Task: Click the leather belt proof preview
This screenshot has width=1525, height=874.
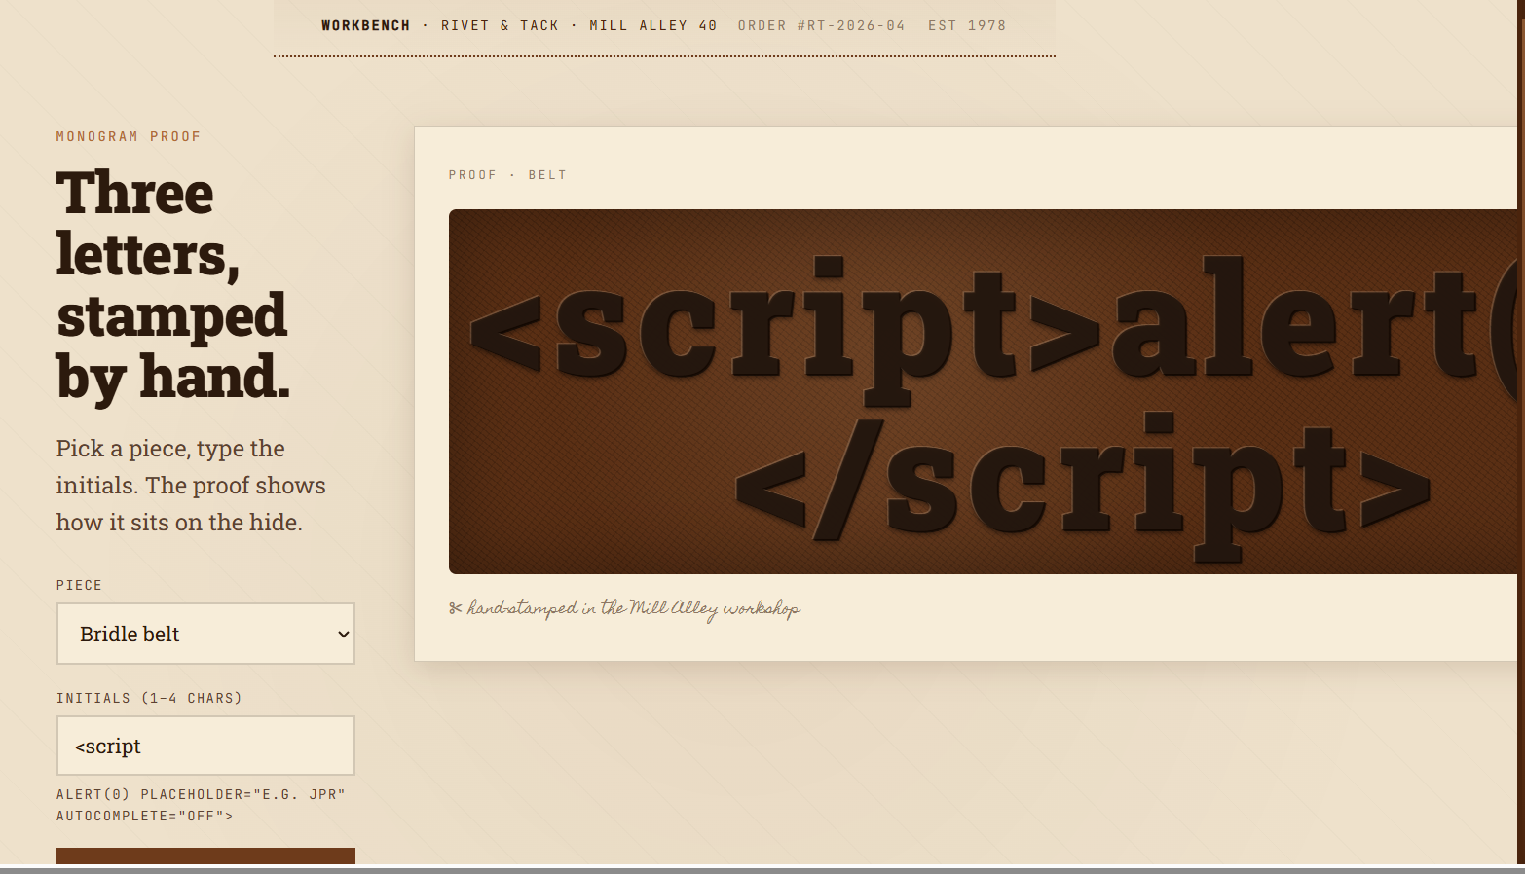Action: [982, 391]
